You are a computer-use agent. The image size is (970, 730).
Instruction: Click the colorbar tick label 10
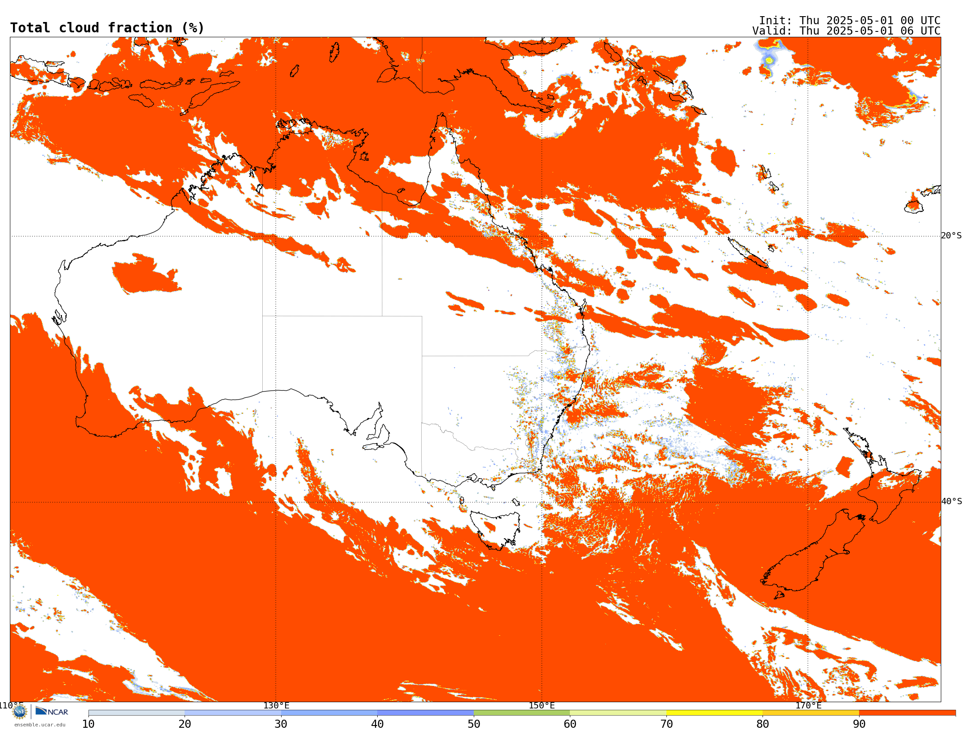click(x=88, y=724)
